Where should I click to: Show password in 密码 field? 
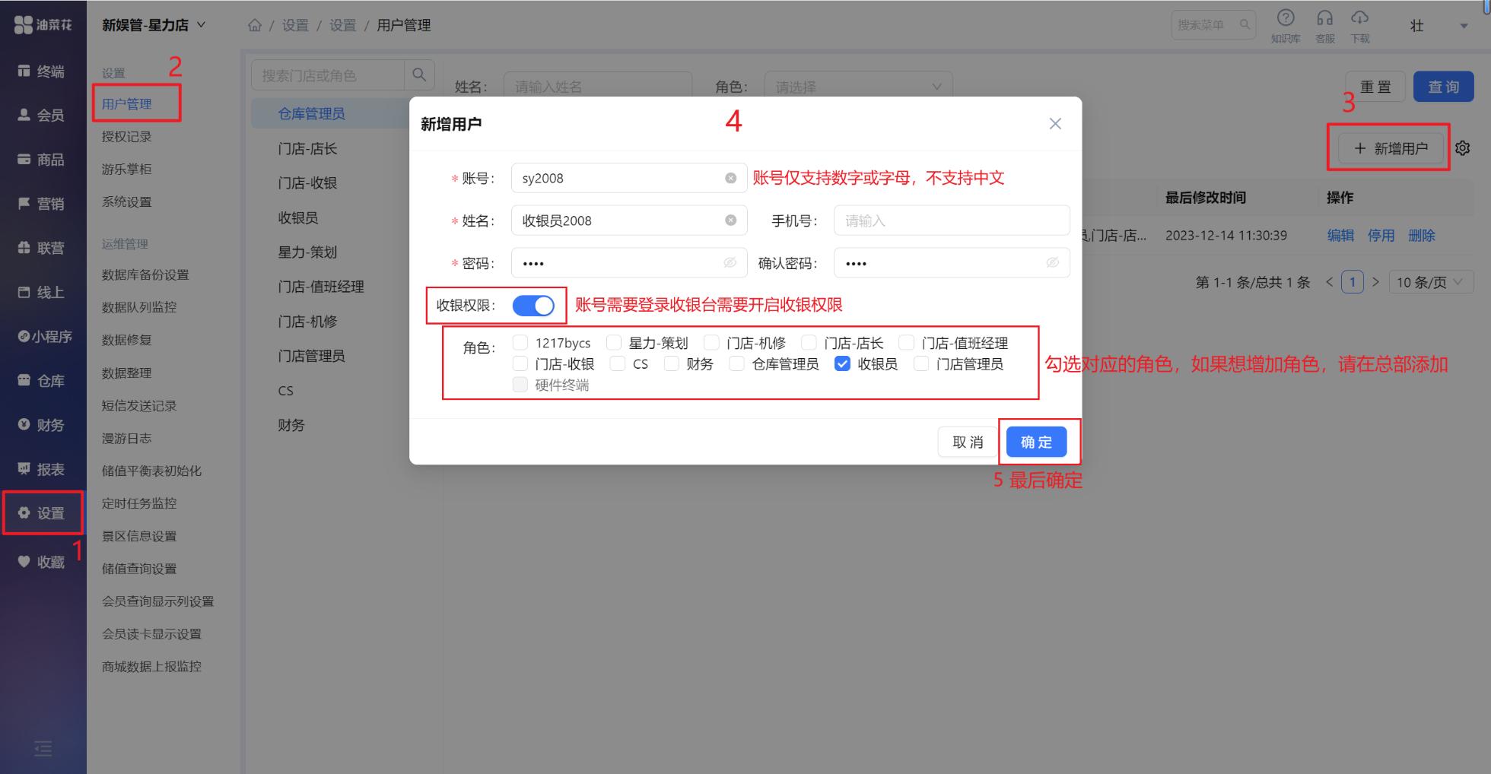pos(730,262)
